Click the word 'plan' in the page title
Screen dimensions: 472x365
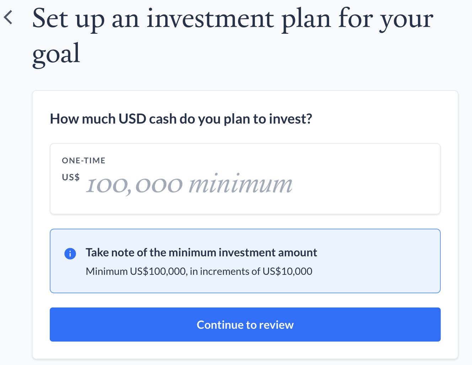coord(306,19)
